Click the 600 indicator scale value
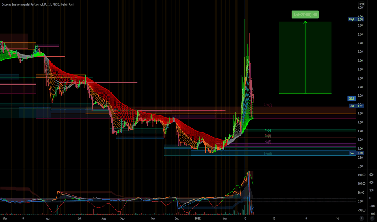377x222 pixels. click(371, 174)
